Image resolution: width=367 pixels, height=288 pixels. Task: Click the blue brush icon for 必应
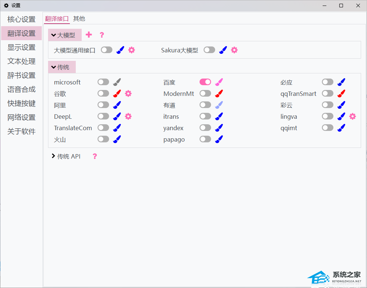pyautogui.click(x=341, y=82)
